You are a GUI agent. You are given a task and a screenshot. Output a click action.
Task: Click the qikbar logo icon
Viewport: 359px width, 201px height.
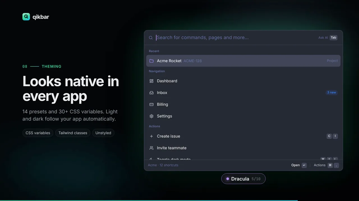[26, 17]
